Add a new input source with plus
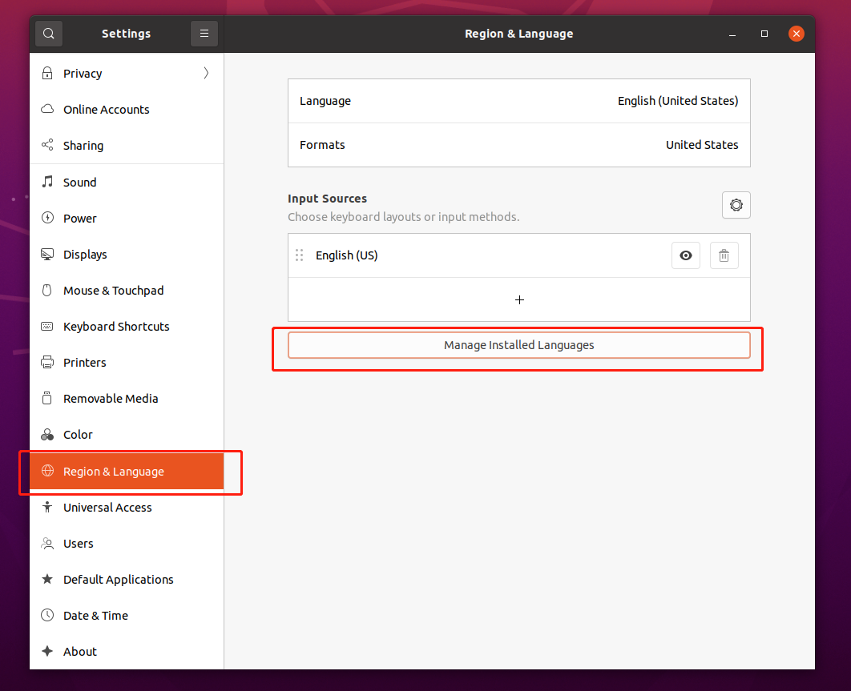Viewport: 851px width, 691px height. 518,299
